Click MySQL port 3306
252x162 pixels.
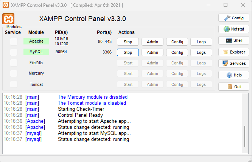point(107,52)
